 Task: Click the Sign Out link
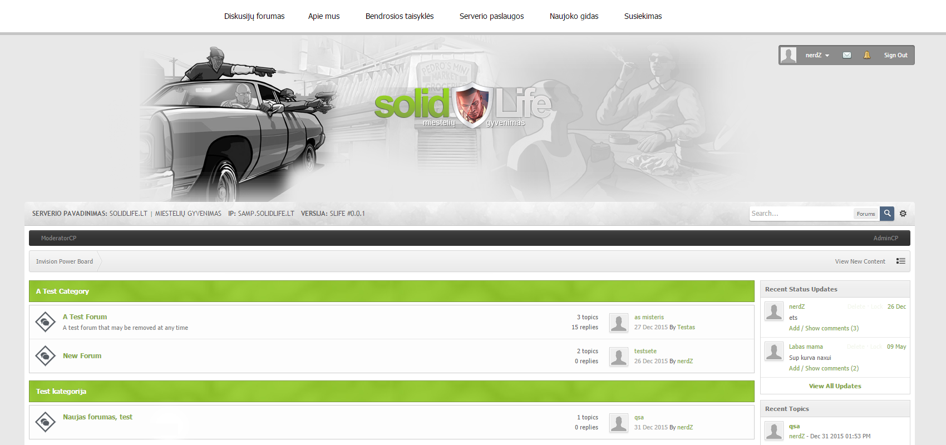click(895, 55)
